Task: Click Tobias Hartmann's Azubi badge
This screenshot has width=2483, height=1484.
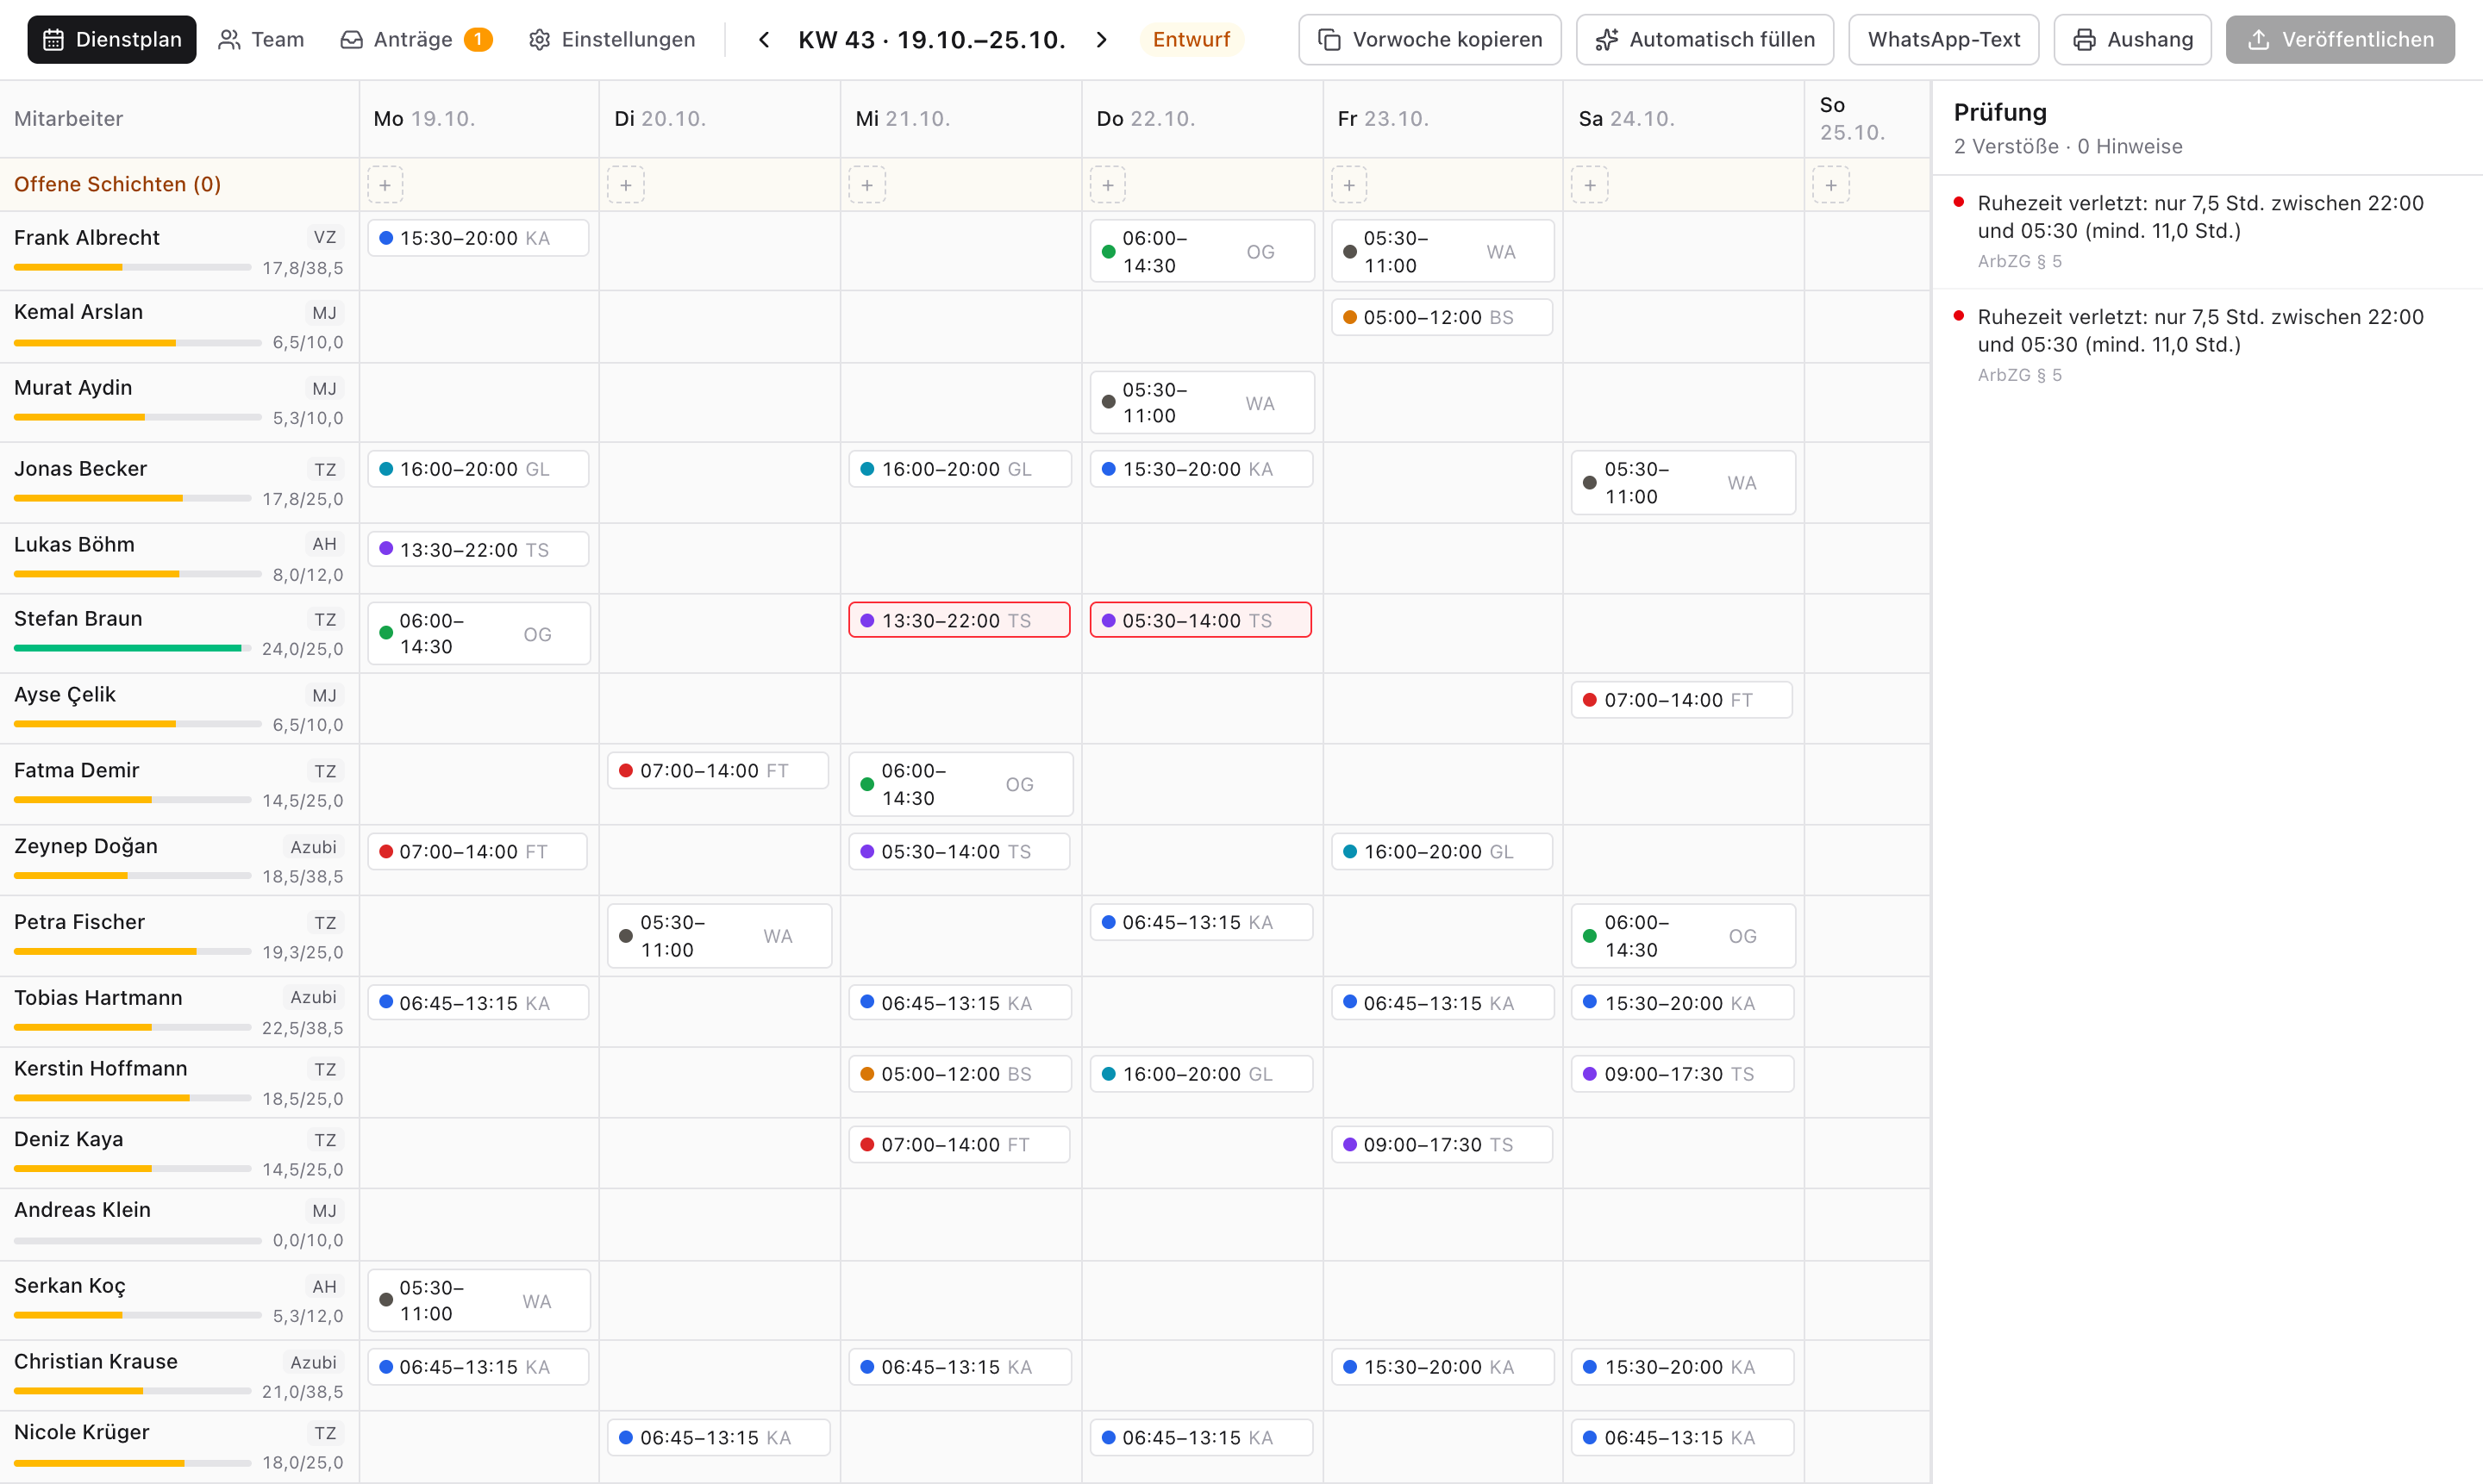Action: tap(313, 997)
